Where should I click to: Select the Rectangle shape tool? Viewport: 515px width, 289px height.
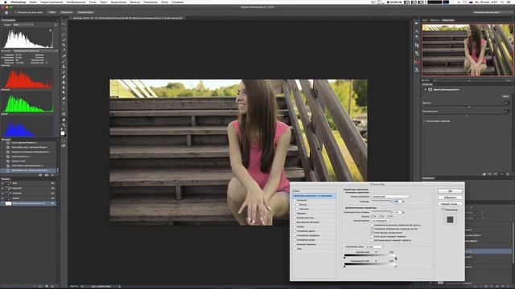64,114
